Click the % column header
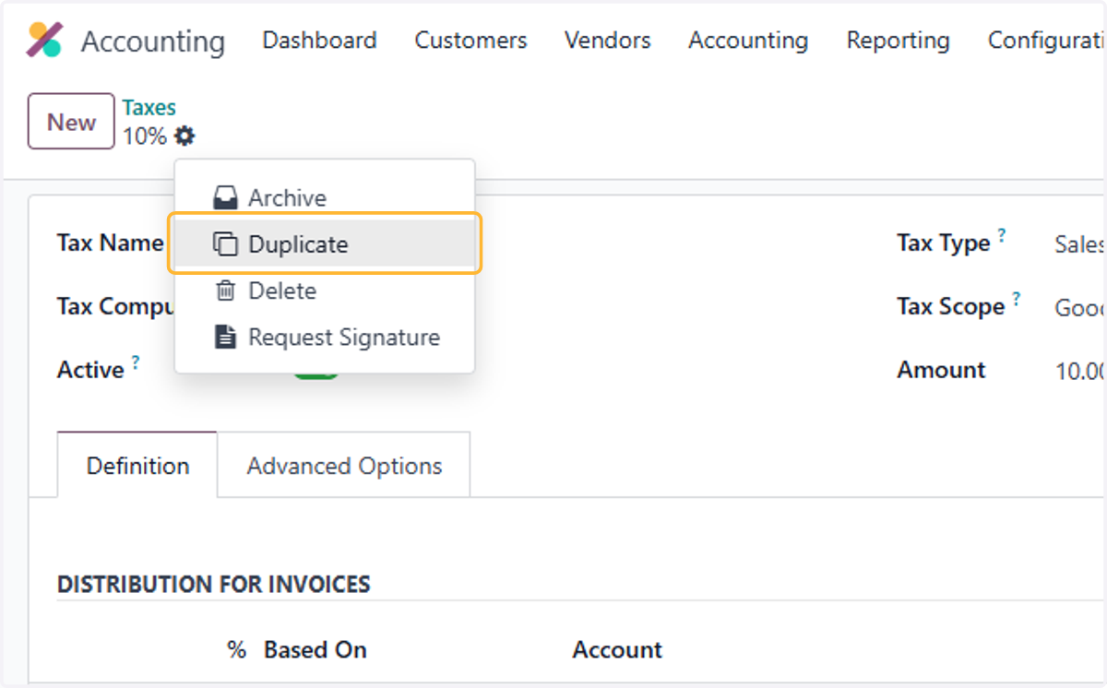 pos(237,649)
